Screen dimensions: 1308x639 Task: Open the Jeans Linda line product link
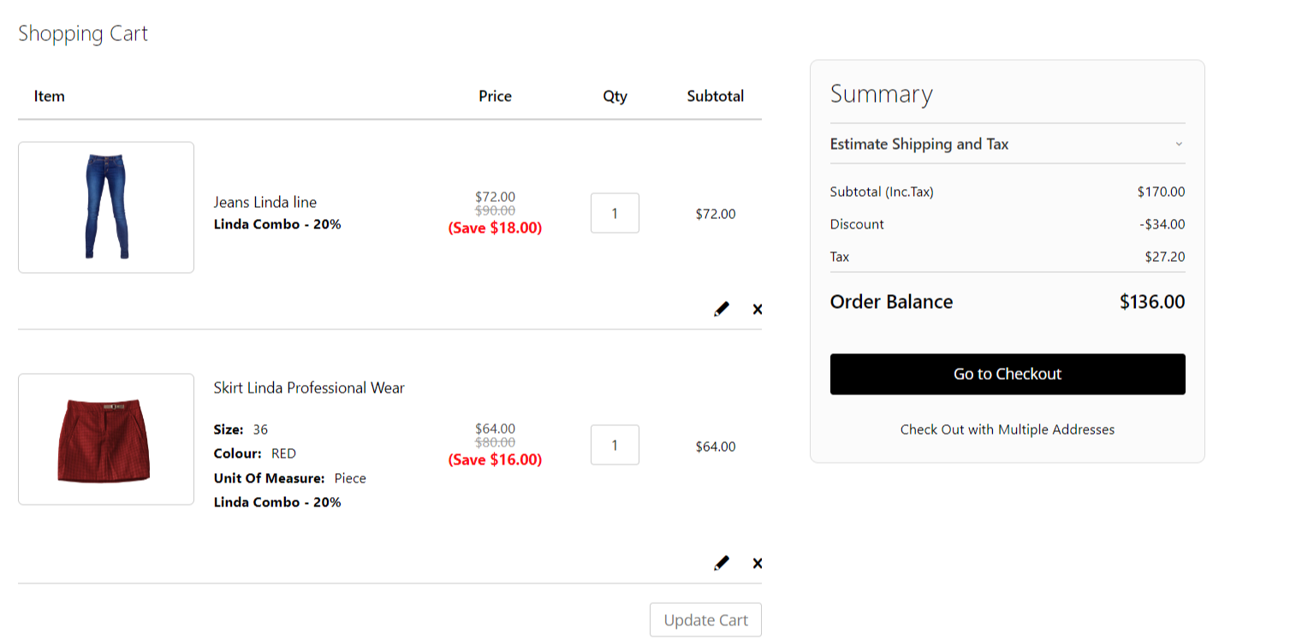pyautogui.click(x=265, y=202)
